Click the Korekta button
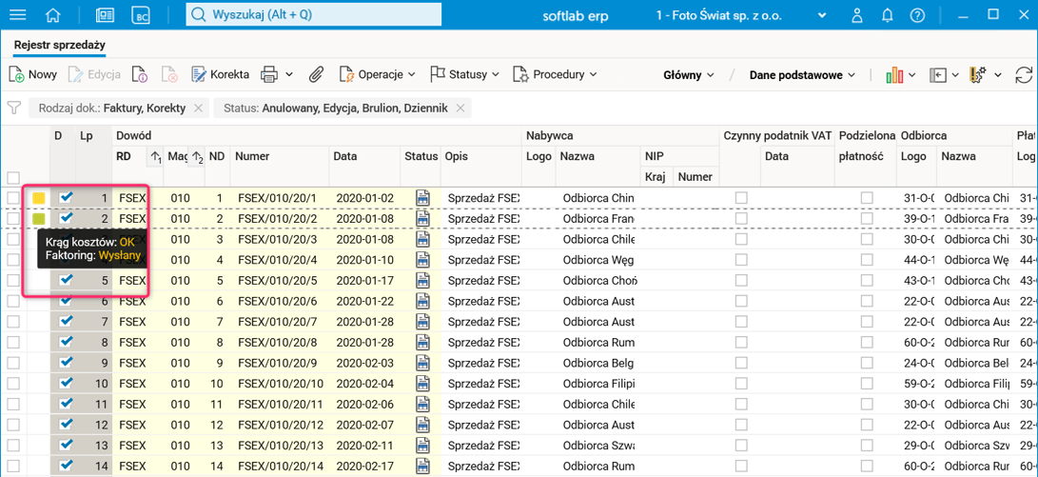This screenshot has height=477, width=1038. (x=221, y=74)
